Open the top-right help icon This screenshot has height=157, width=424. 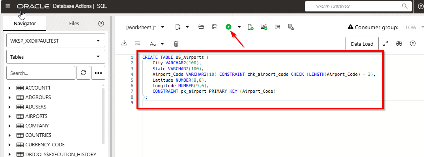[421, 6]
